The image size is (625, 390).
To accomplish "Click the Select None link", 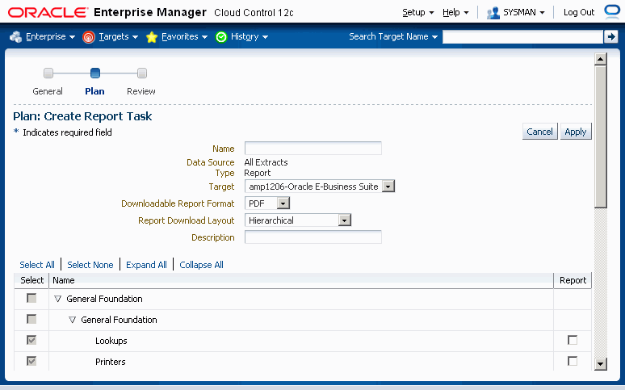I will 90,265.
